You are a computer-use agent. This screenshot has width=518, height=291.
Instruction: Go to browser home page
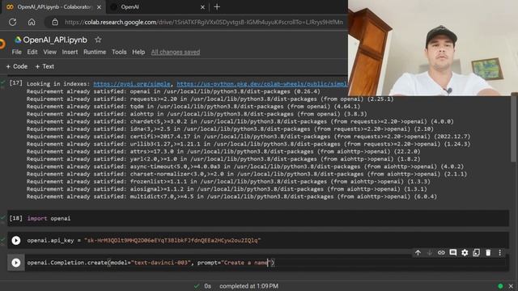click(32, 22)
